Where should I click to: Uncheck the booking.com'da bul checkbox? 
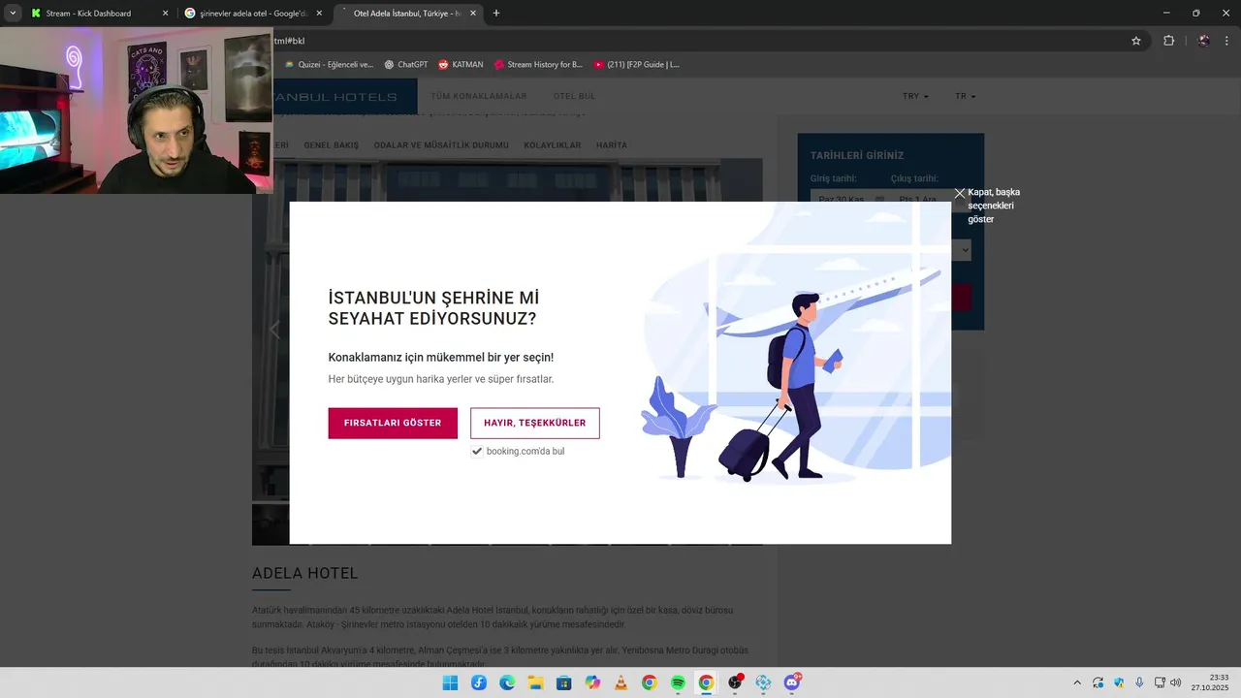(477, 452)
